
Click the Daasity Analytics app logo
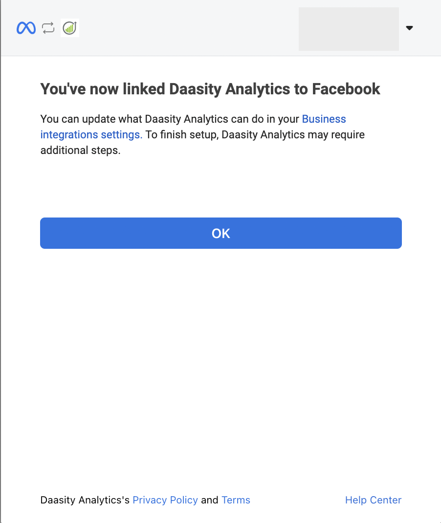tap(70, 28)
